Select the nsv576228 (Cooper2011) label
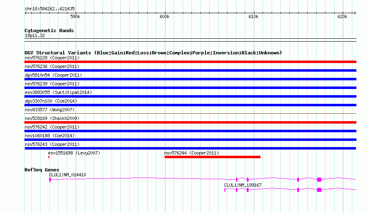The image size is (368, 213). coord(52,58)
